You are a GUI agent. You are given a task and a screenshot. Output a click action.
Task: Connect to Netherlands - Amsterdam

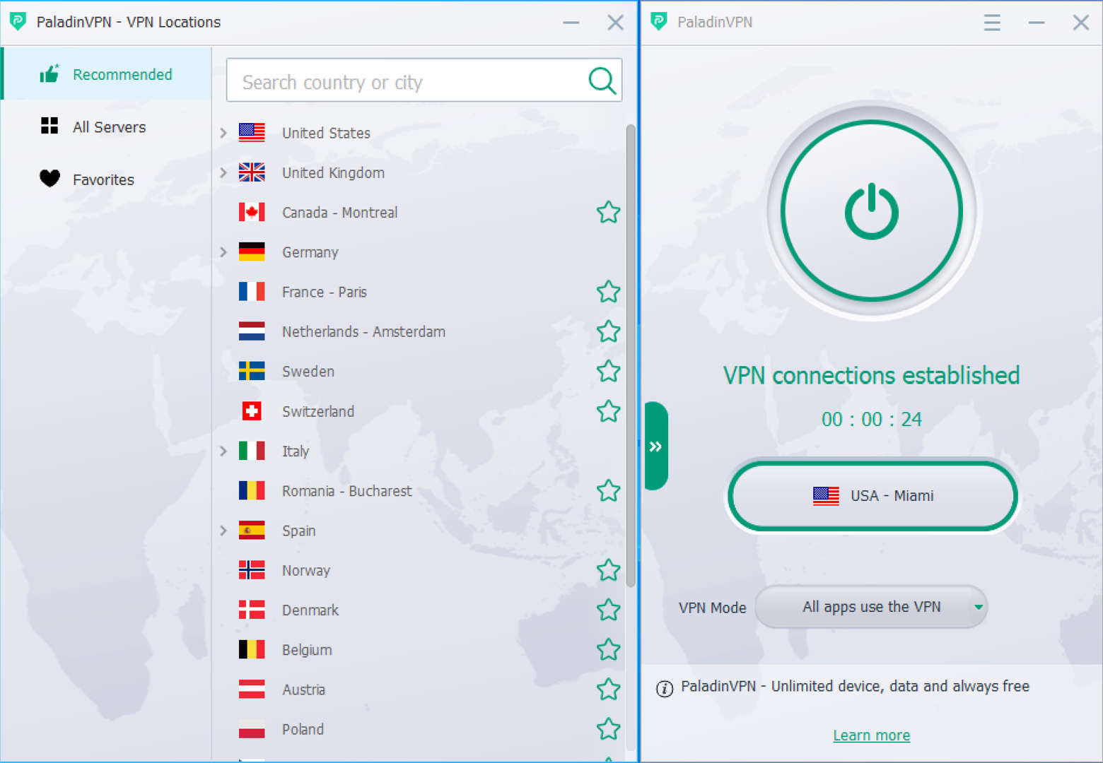(363, 331)
